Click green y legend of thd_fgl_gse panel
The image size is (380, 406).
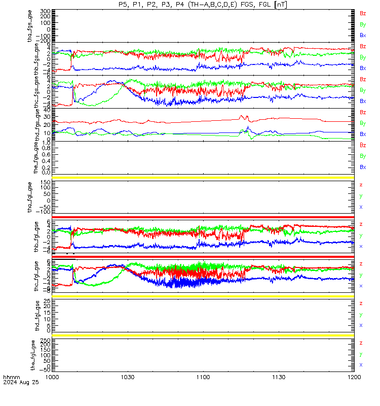pyautogui.click(x=361, y=315)
